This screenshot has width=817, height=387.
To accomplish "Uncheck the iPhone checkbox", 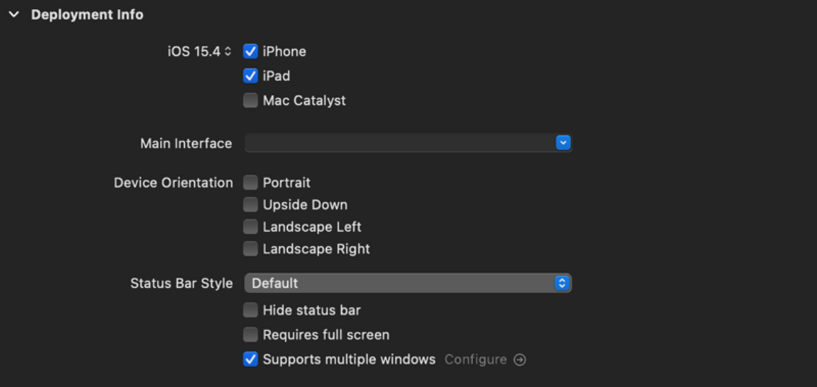I will coord(251,52).
